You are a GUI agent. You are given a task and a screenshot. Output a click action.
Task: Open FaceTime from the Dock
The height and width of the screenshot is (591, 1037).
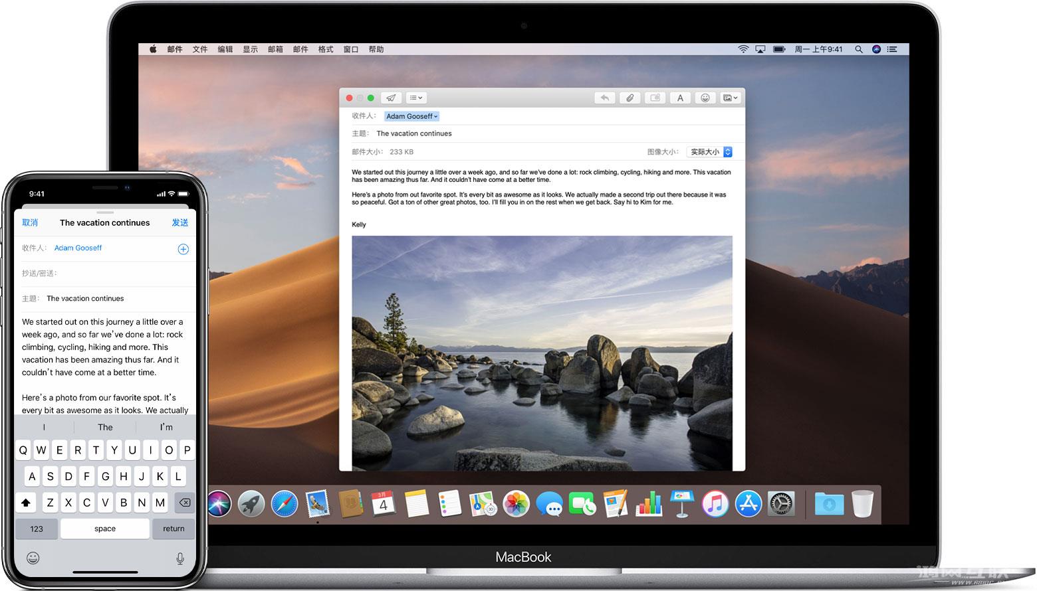tap(582, 504)
